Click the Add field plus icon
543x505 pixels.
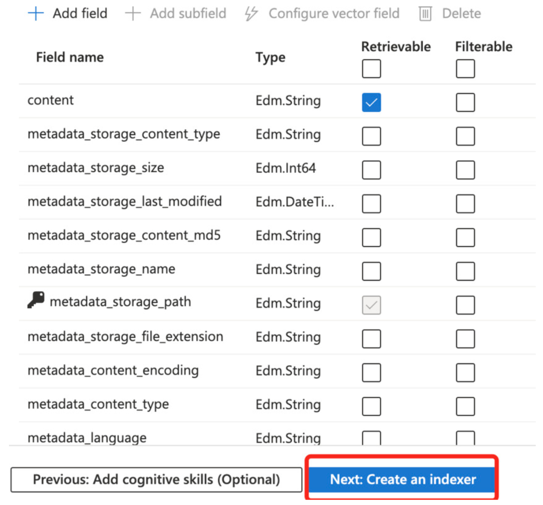click(x=36, y=14)
